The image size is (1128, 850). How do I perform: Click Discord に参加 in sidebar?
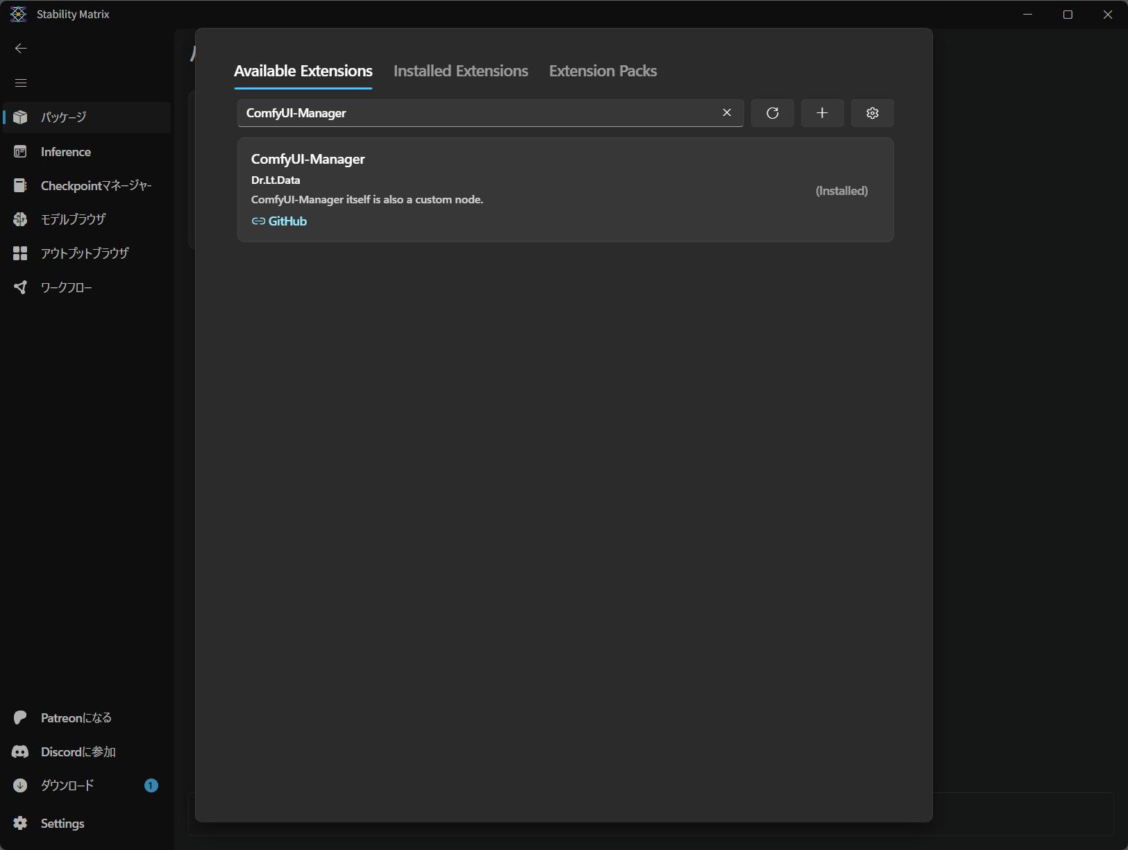[78, 752]
